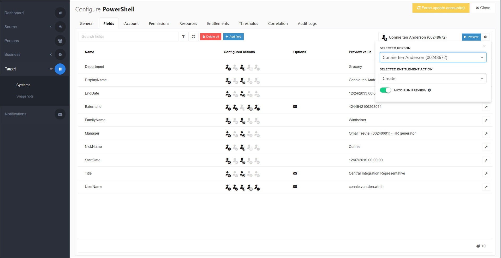This screenshot has height=258, width=501.
Task: Edit the Title field wrench icon
Action: pos(486,173)
